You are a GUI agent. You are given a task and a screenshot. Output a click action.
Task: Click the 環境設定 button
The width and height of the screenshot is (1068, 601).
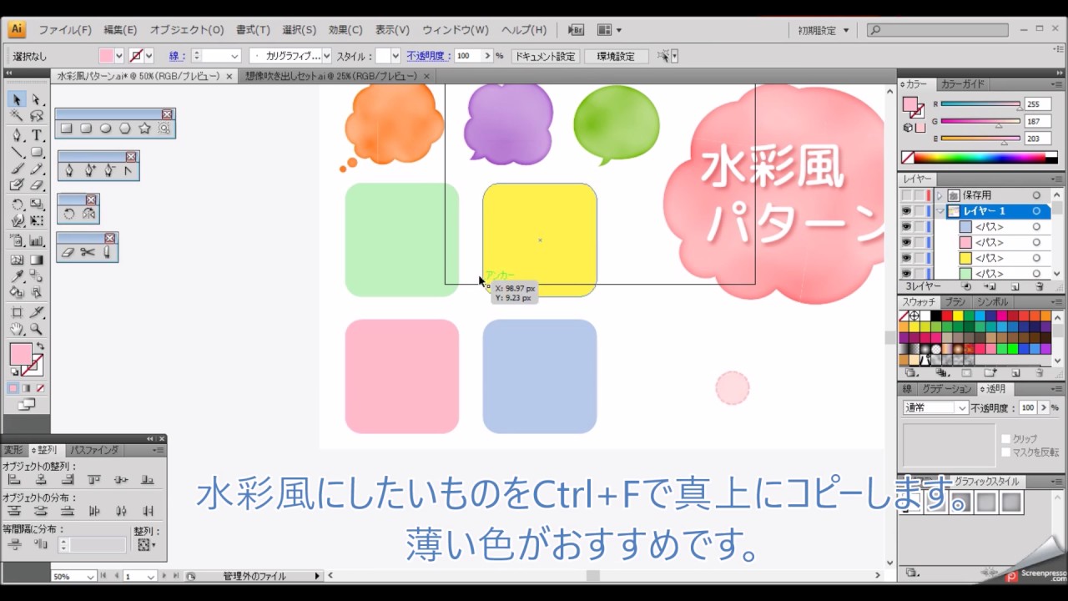616,56
